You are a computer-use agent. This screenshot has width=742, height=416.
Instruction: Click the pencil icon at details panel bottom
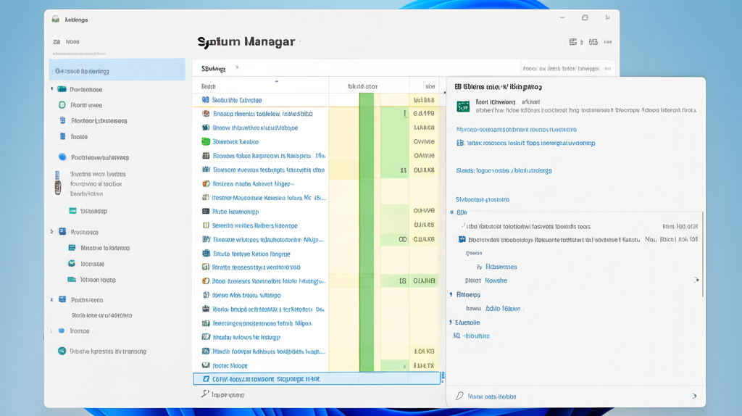459,396
